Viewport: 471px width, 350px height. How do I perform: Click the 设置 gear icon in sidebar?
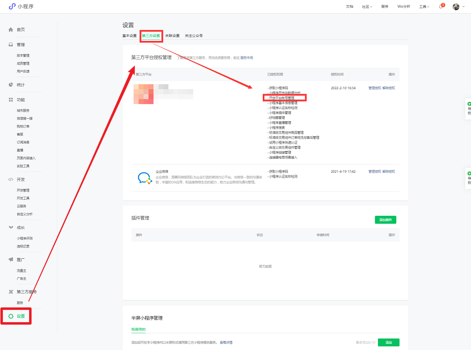[11, 316]
